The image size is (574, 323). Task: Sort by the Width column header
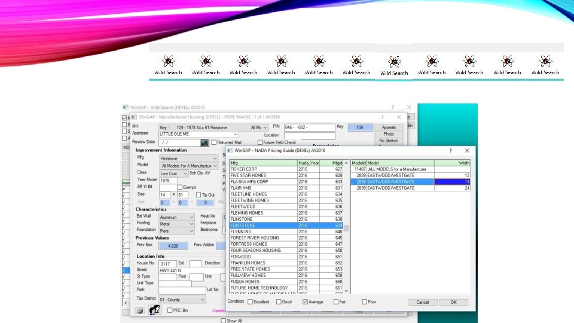[452, 163]
